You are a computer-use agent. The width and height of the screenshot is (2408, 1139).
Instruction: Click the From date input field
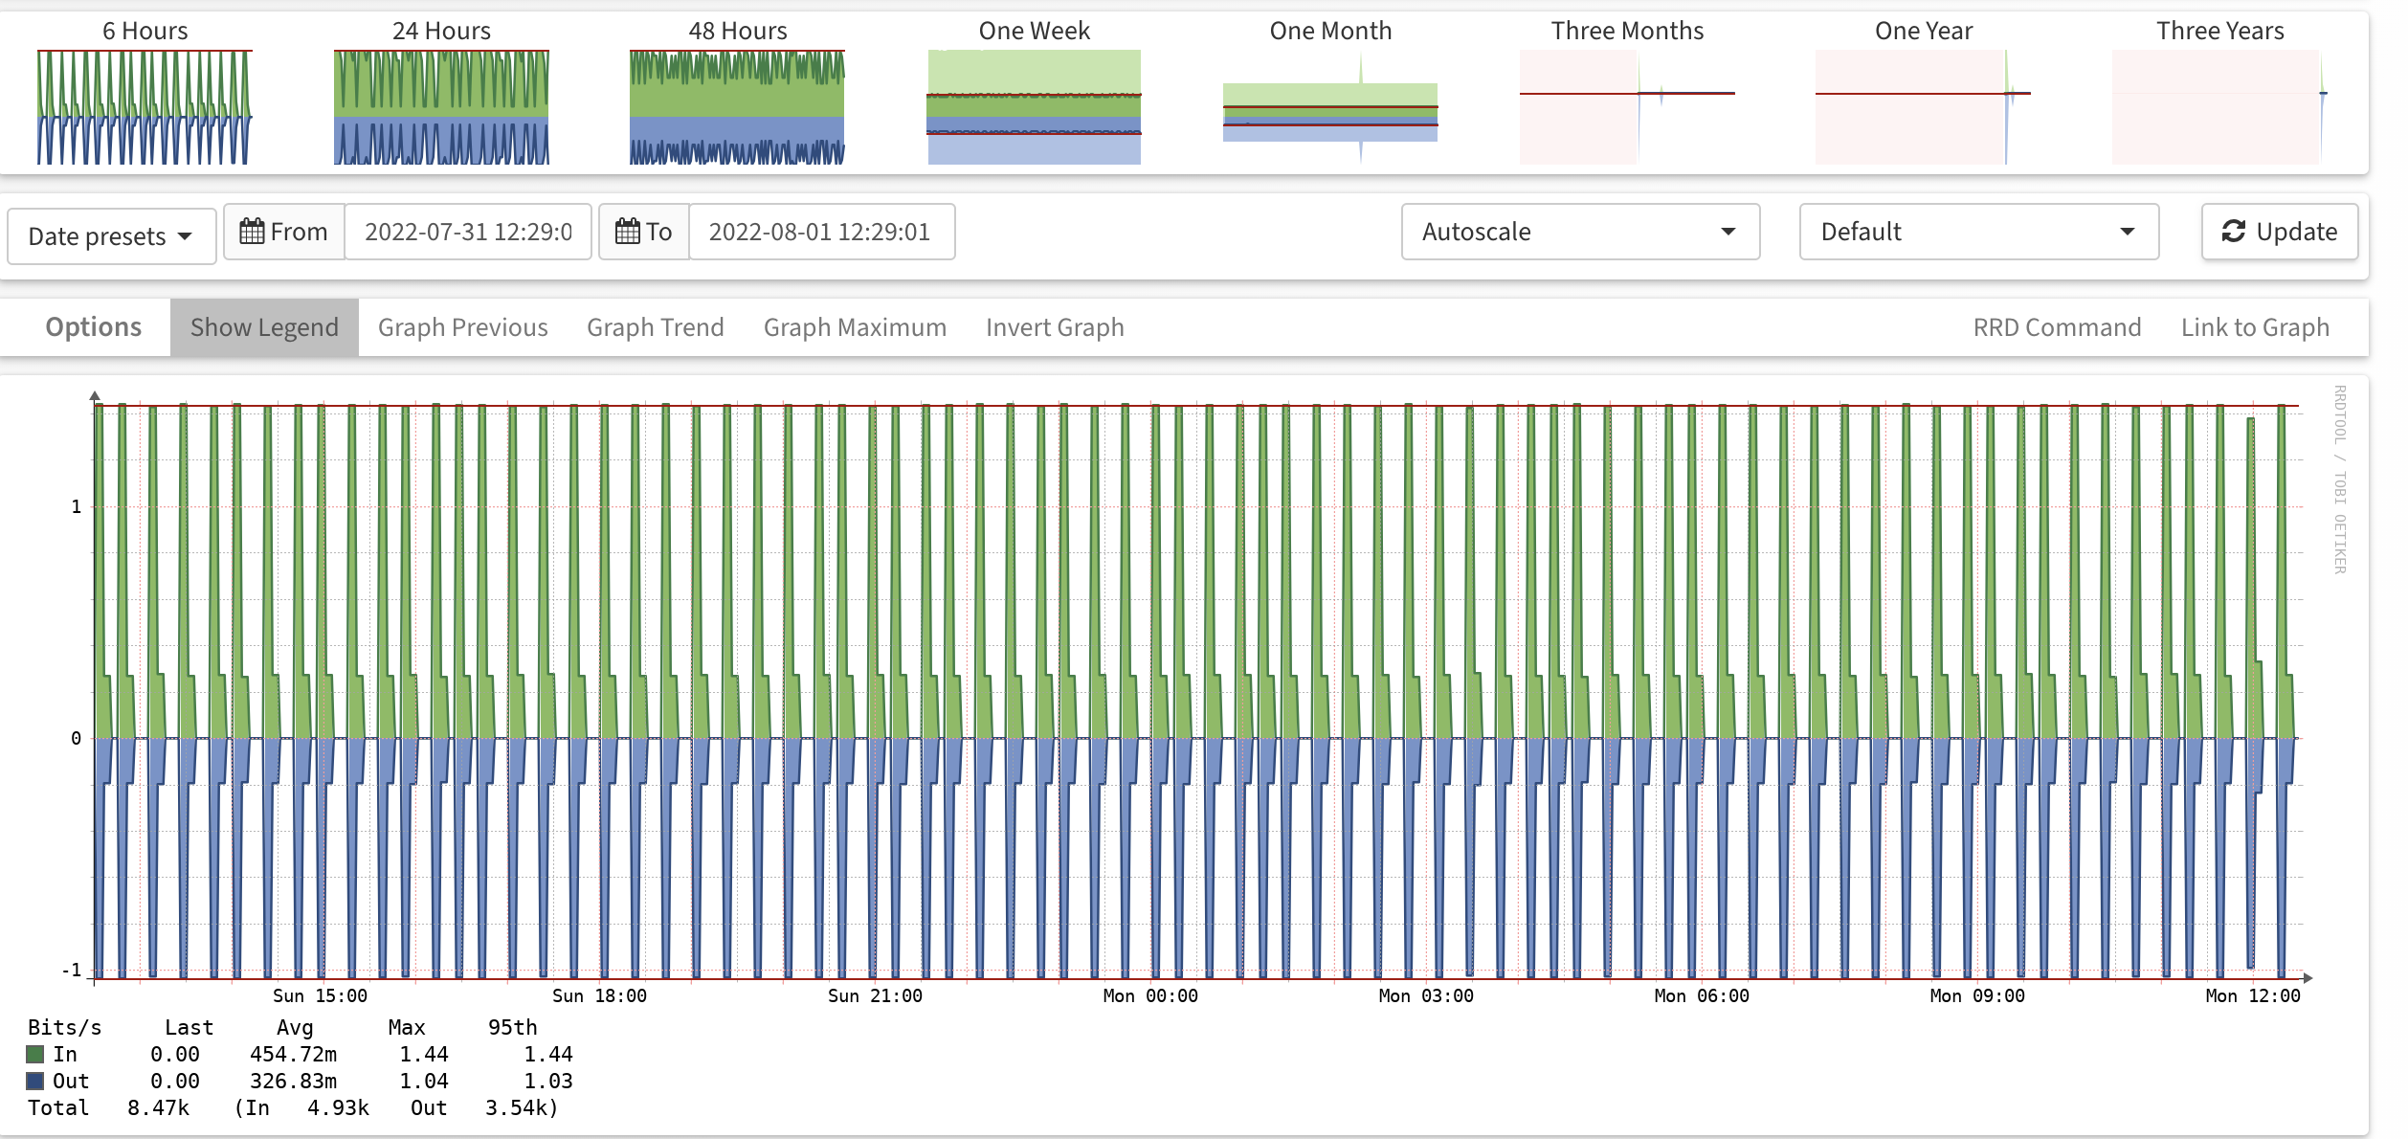point(468,232)
